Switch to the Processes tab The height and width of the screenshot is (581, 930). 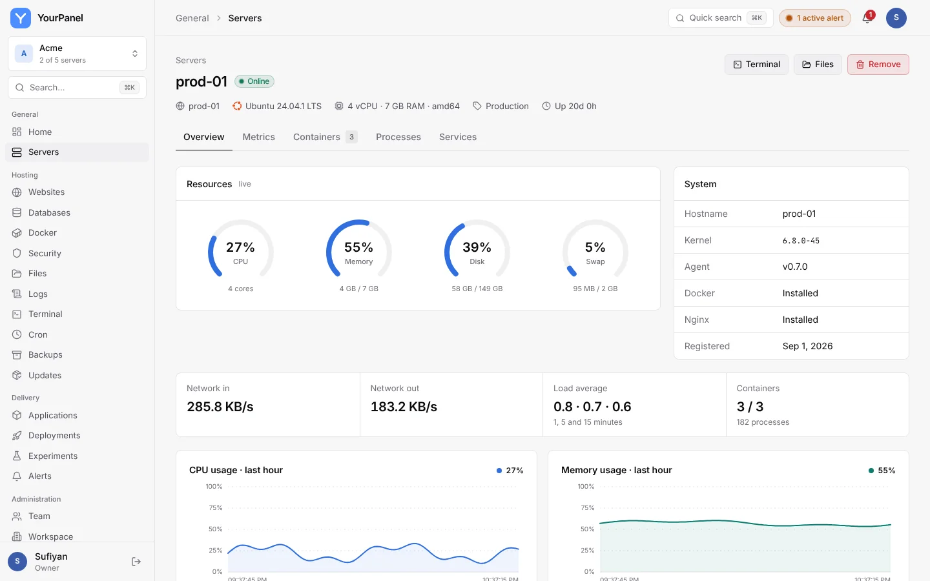(x=398, y=137)
